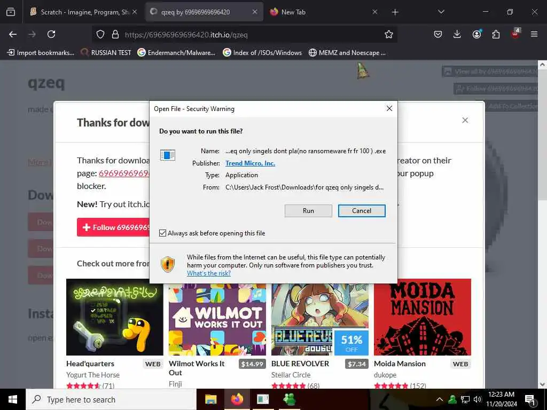Open the RUSSIAN TEST bookmark
The image size is (547, 410).
(106, 53)
